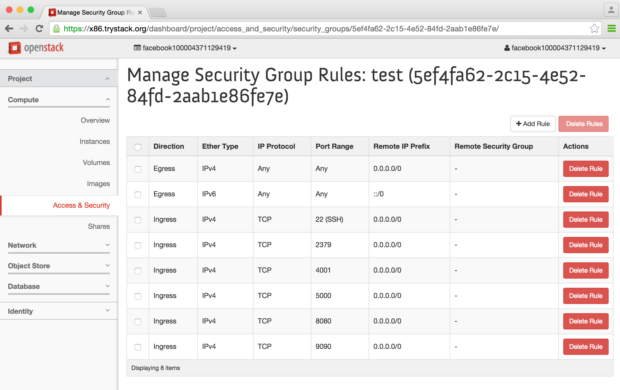Screen dimensions: 620x390
Task: Delete the port 4001 rule
Action: (586, 270)
